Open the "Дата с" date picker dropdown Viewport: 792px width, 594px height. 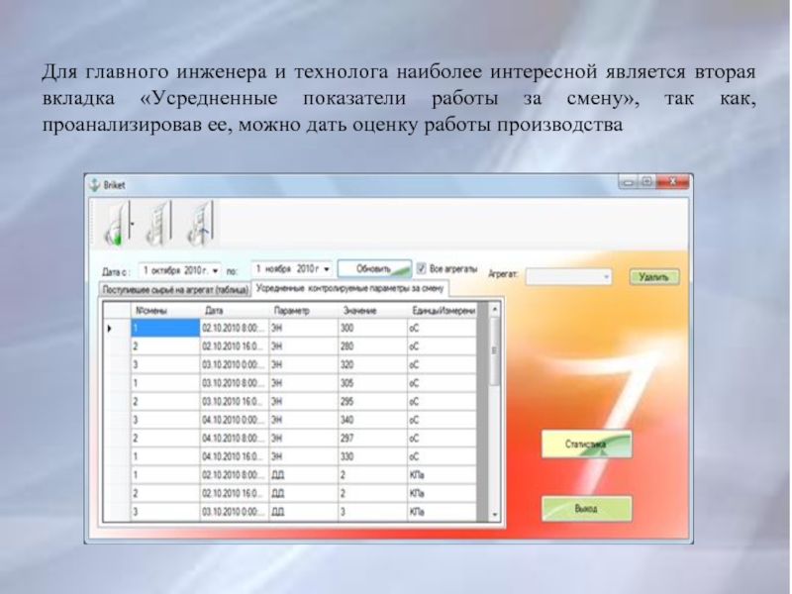[216, 269]
